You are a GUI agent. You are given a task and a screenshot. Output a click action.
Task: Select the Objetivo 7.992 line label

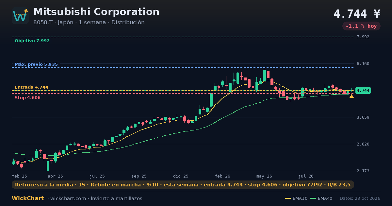coord(32,41)
